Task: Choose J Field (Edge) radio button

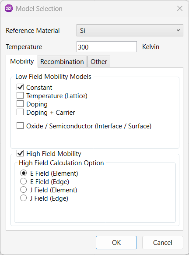Action: (23, 198)
